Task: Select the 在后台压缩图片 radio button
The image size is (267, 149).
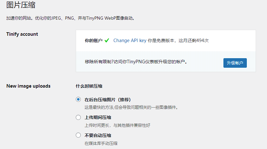Action: (x=78, y=100)
